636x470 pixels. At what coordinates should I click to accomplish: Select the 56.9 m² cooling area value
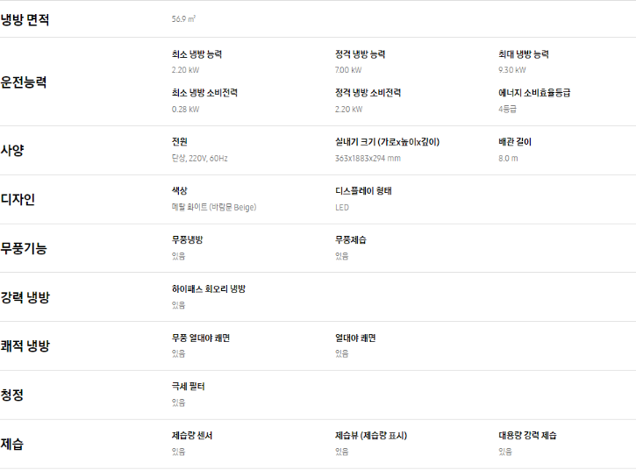pyautogui.click(x=183, y=19)
